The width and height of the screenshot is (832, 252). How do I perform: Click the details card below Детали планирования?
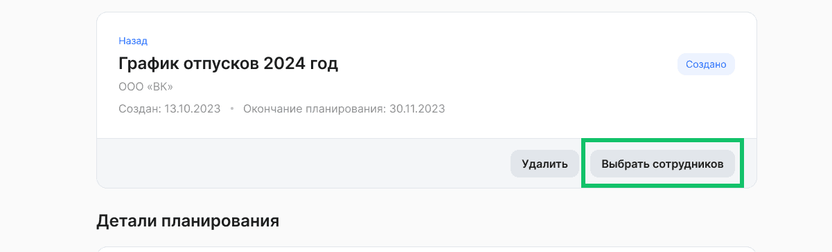427,249
